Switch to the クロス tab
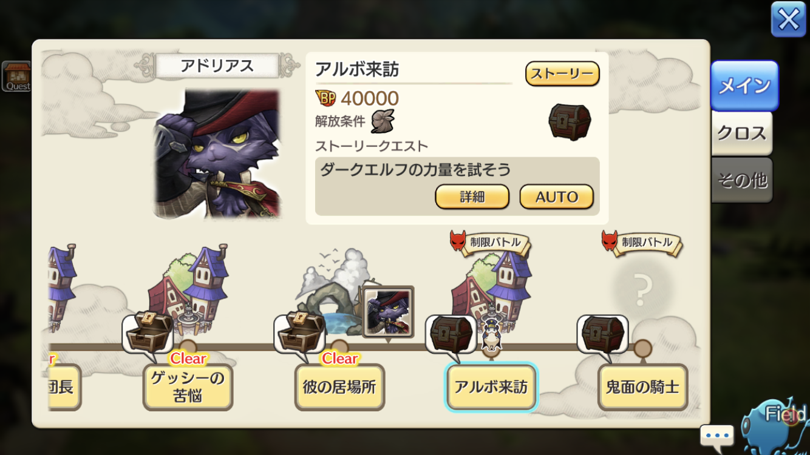Screen dimensions: 810x455 pyautogui.click(x=742, y=133)
